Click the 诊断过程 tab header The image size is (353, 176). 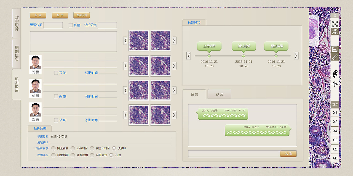click(194, 23)
